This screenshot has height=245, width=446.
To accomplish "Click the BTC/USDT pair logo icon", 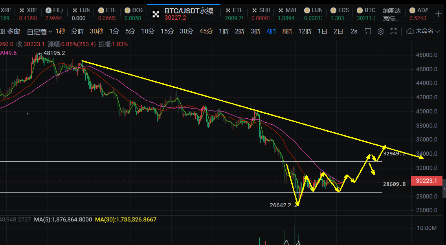I will 157,14.
